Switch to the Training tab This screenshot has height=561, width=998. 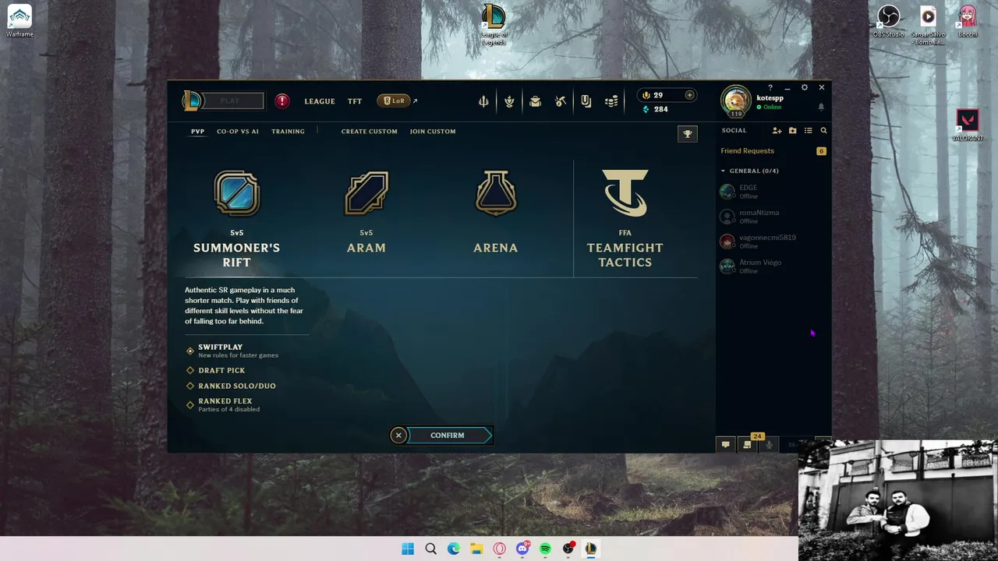coord(288,131)
